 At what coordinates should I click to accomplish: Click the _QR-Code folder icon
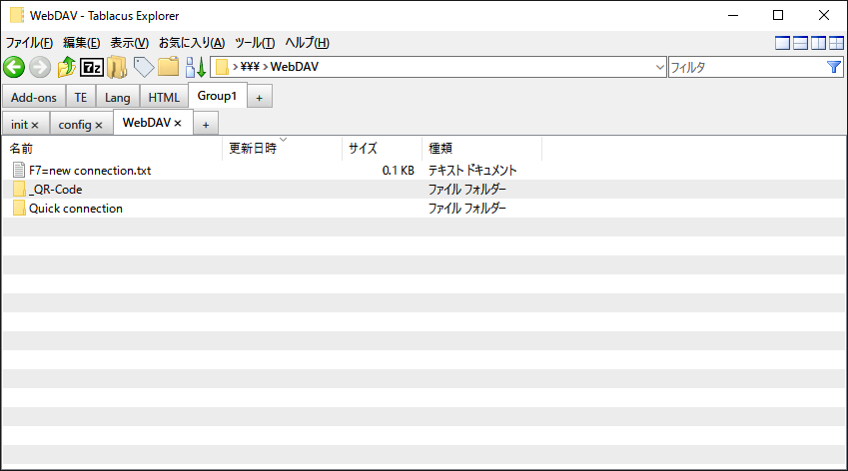[19, 189]
